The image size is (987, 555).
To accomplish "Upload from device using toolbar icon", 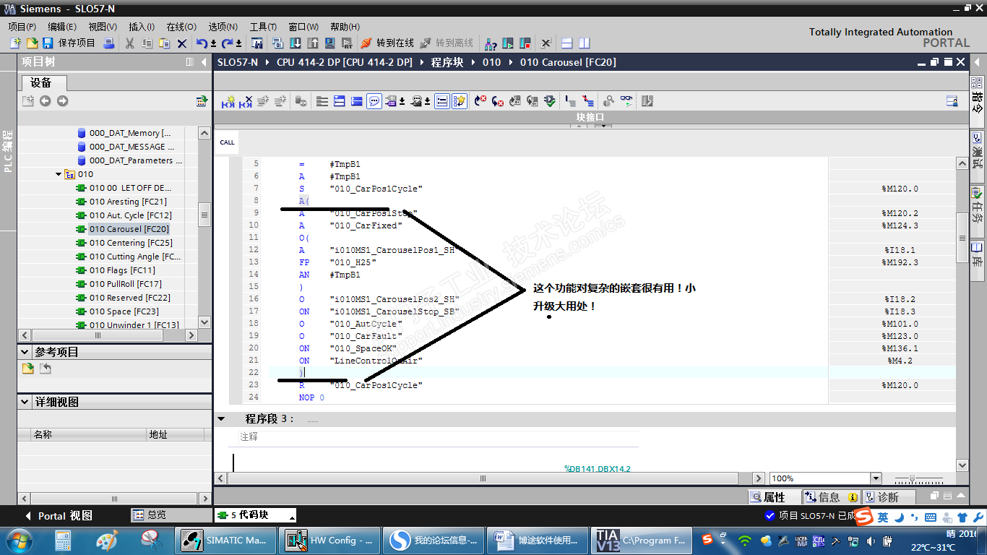I will click(x=313, y=43).
